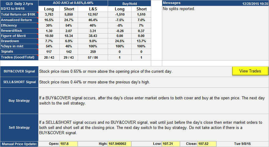Image resolution: width=269 pixels, height=147 pixels.
Task: Click the Low price input field
Action: 169,144
